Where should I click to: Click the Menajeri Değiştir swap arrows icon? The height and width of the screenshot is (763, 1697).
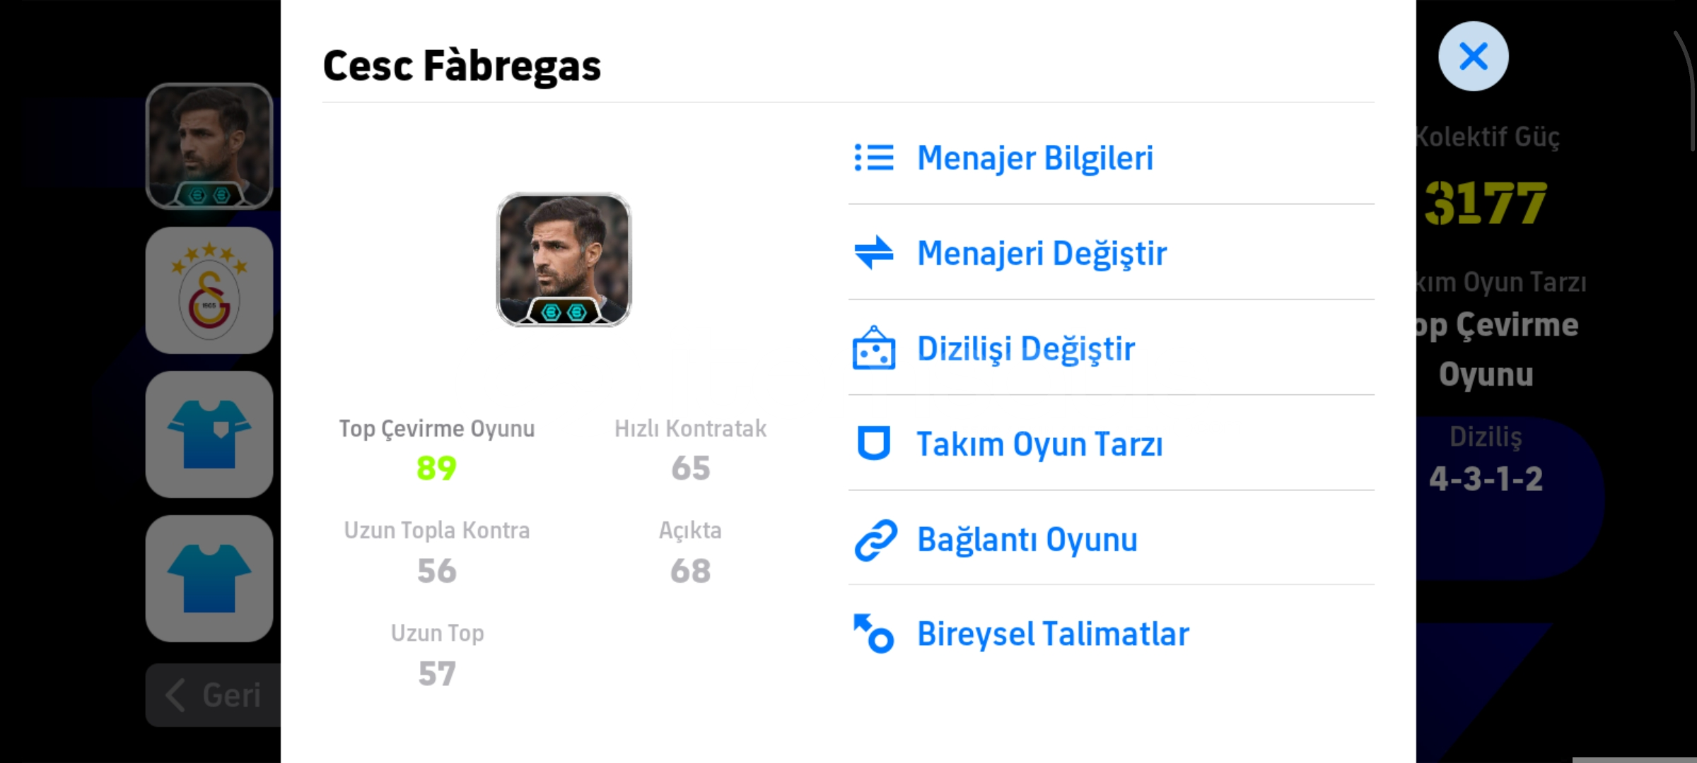874,253
